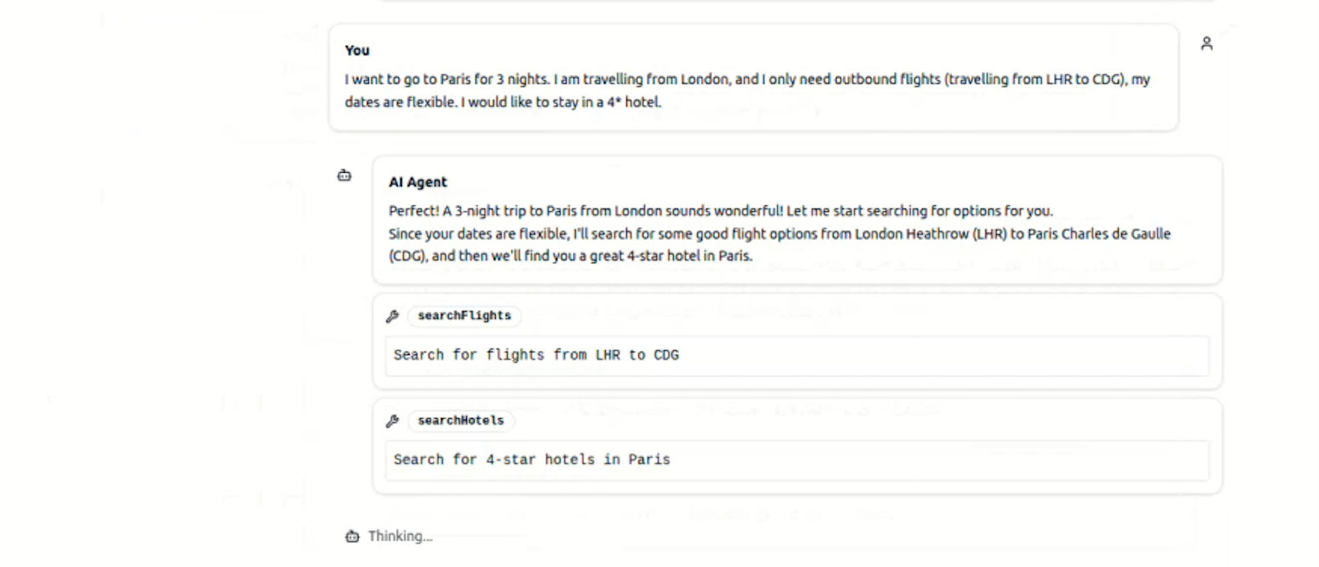This screenshot has width=1319, height=567.
Task: Select the searchHotels tool badge
Action: pyautogui.click(x=461, y=421)
